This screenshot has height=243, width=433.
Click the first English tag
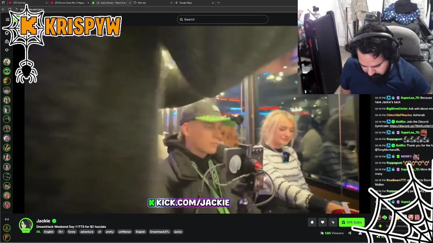49,232
